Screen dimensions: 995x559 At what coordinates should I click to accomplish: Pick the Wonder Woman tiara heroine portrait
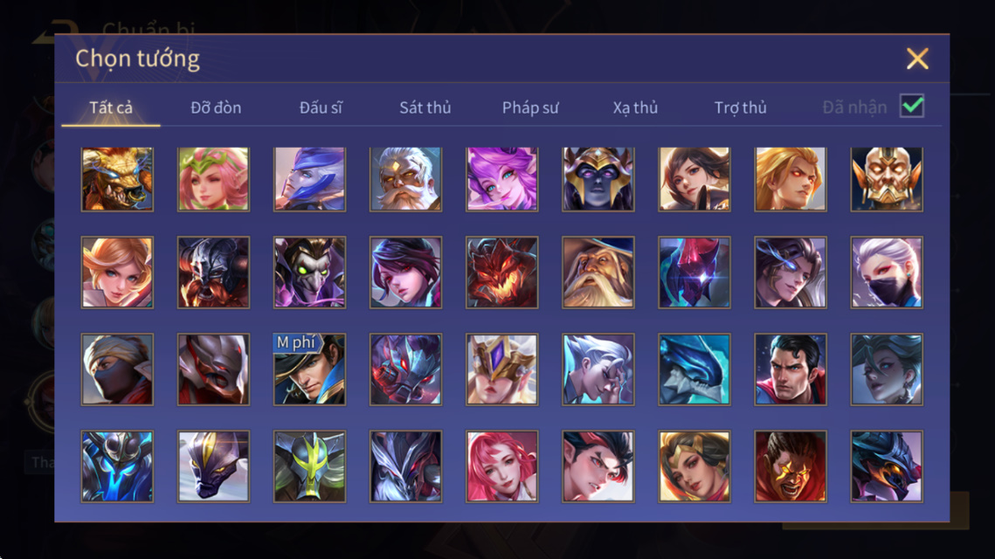(694, 466)
